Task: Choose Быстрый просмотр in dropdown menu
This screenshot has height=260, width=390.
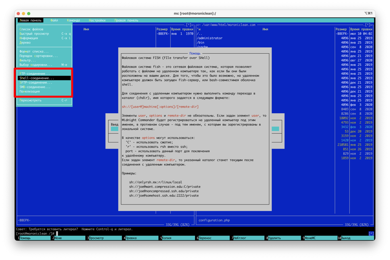Action: click(45, 34)
